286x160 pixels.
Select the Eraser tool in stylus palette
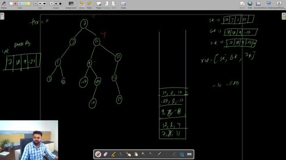click(106, 154)
